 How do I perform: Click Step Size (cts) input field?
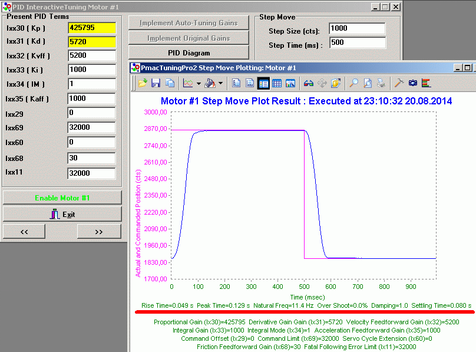pos(357,28)
